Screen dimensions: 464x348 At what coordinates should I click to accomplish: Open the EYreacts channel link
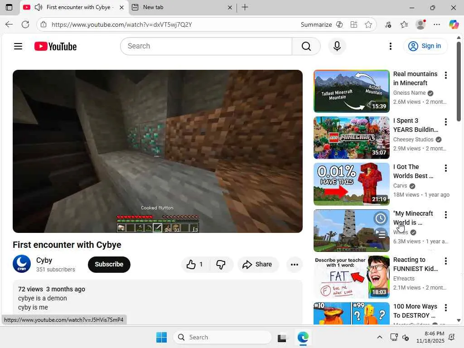pos(404,279)
